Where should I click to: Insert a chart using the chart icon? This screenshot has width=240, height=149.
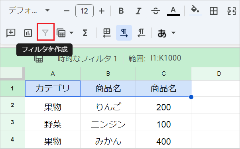click(28, 33)
